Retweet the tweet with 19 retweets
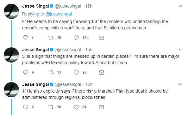The width and height of the screenshot is (188, 115). 51,38
